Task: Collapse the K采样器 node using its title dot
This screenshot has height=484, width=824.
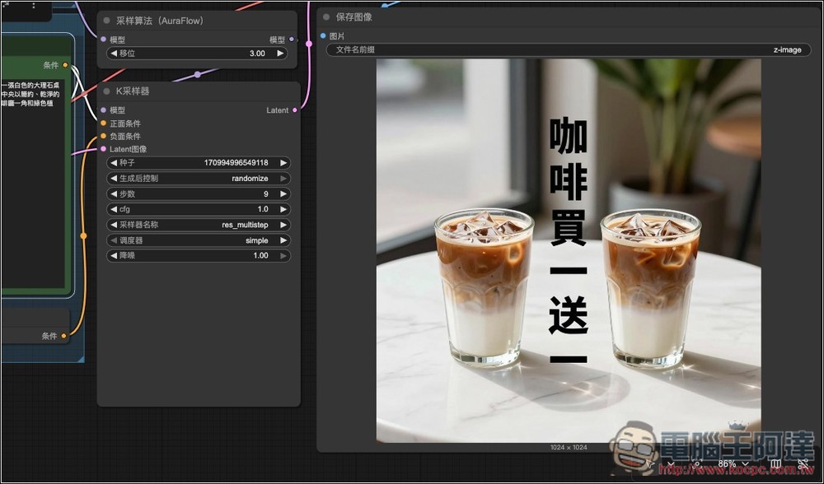Action: point(107,91)
